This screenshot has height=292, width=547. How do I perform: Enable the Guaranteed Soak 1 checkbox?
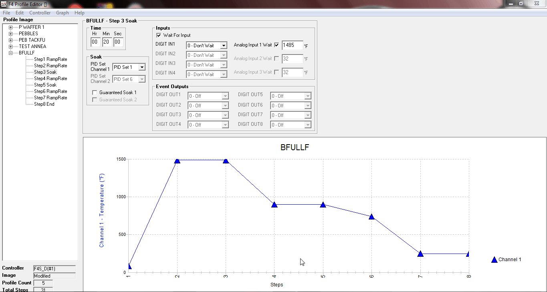(x=95, y=92)
